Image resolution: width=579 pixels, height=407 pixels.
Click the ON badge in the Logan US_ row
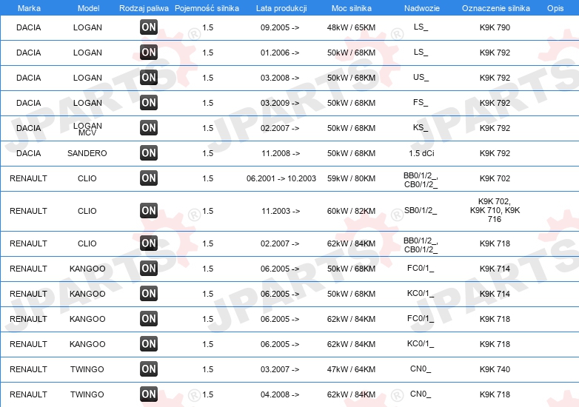point(149,78)
